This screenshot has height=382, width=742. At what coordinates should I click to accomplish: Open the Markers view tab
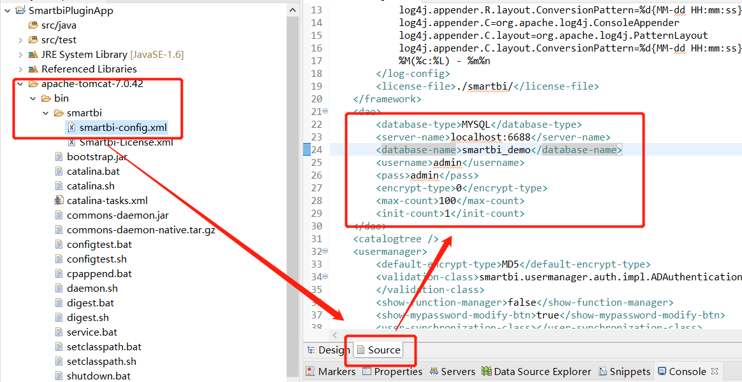click(x=331, y=372)
